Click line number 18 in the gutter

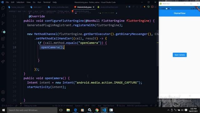coord(14,47)
